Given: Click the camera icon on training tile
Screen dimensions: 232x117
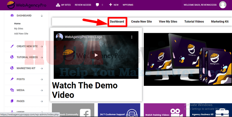Looking at the screenshot, I should 177,113.
